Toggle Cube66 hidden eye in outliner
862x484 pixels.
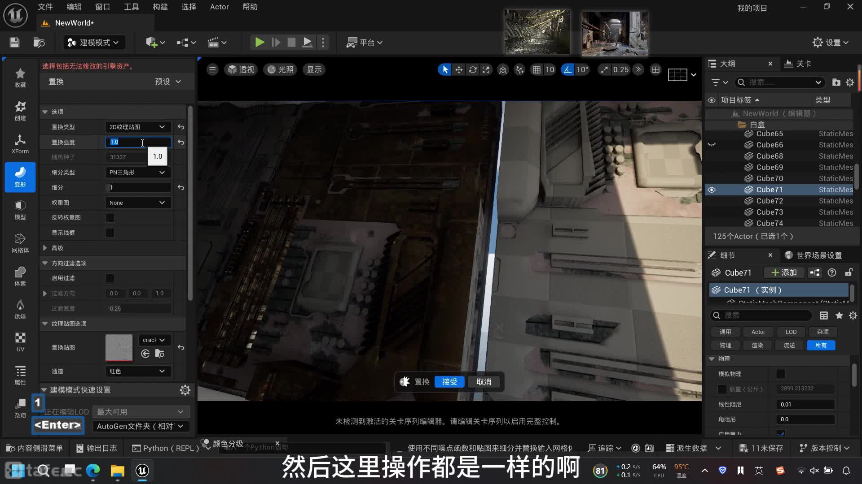pos(712,145)
